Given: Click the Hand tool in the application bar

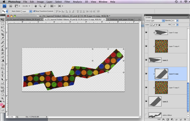Looking at the screenshot, I should (x=35, y=6).
